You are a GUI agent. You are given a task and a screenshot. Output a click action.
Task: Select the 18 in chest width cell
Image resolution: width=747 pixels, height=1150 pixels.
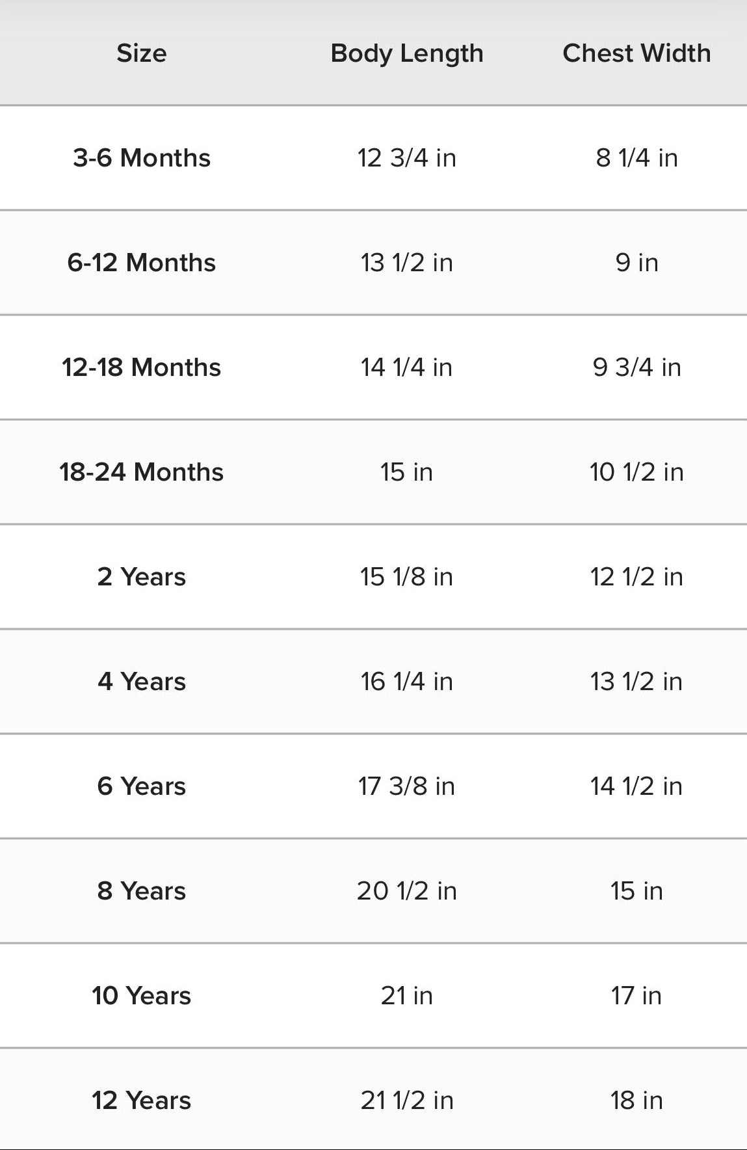[x=636, y=1101]
